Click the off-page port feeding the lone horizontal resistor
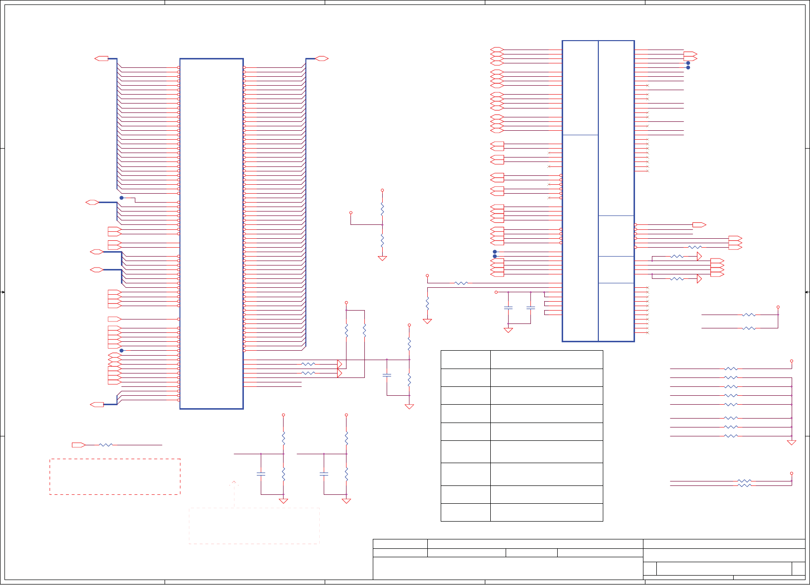 78,445
